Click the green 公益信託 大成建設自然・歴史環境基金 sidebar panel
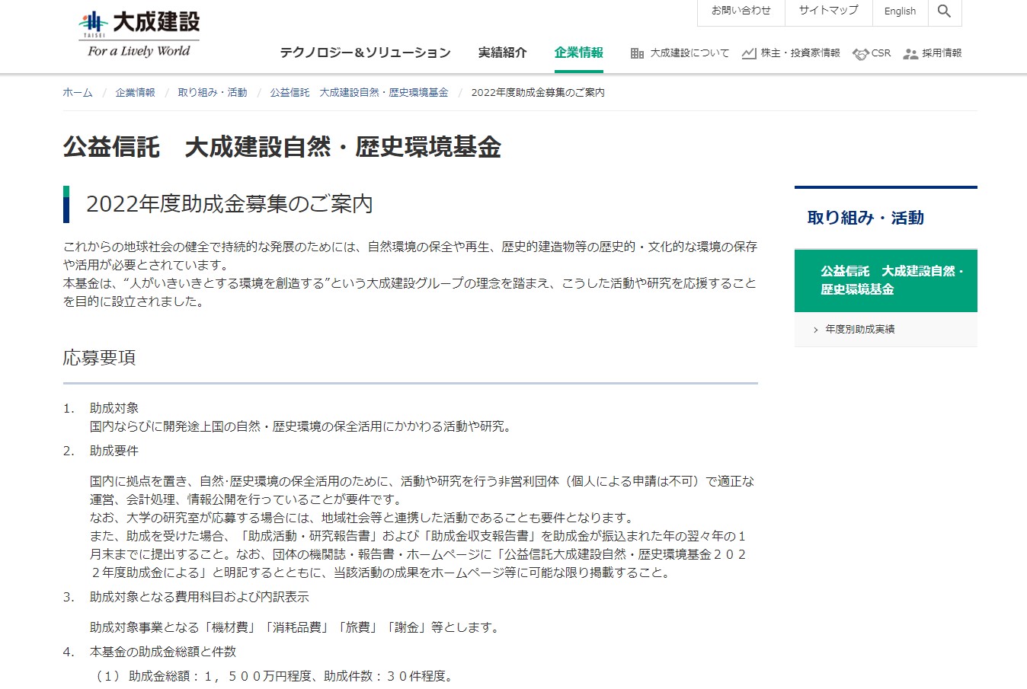The height and width of the screenshot is (689, 1027). (x=885, y=280)
